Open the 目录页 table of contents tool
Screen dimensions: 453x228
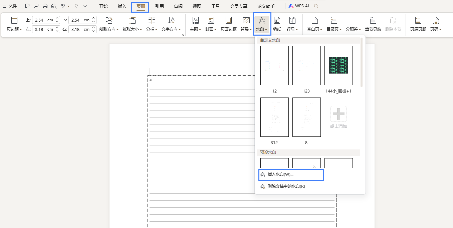point(334,24)
